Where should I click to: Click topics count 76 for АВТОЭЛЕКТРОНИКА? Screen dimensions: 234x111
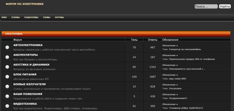pyautogui.click(x=134, y=47)
